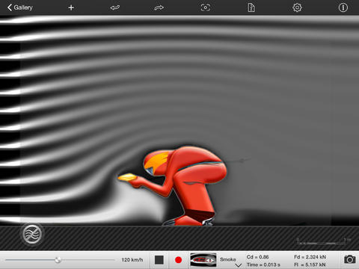Redo the last action

[x=159, y=7]
